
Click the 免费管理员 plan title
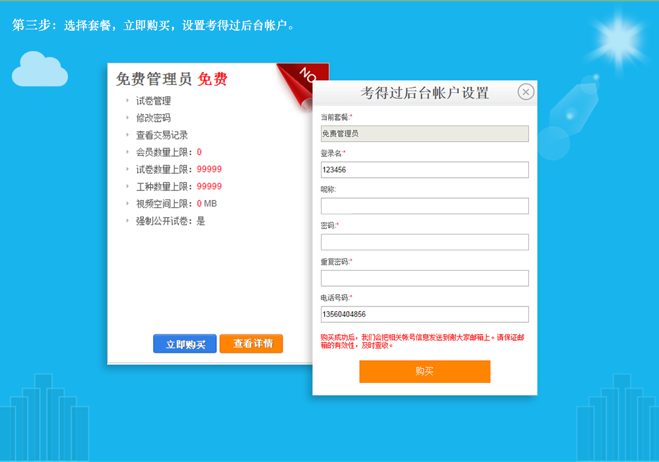coord(154,80)
